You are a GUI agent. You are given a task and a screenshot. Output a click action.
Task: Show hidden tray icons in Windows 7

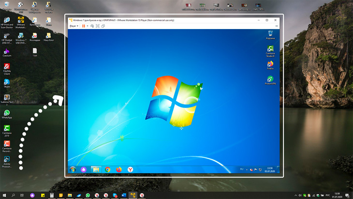point(247,169)
